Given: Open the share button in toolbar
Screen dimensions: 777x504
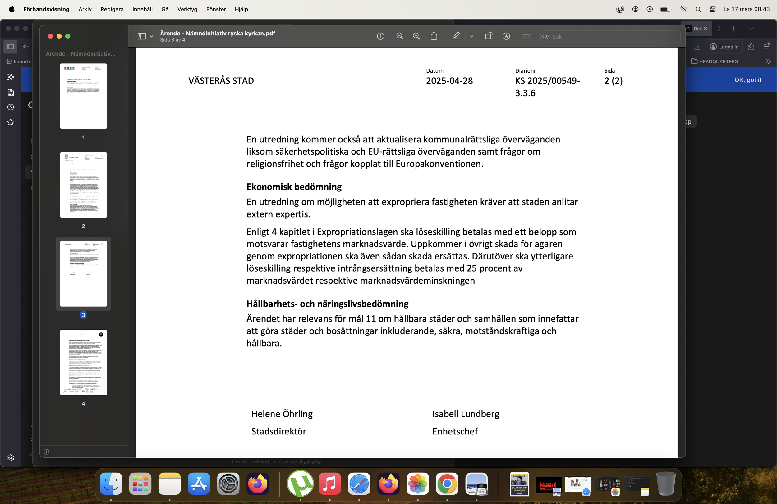Looking at the screenshot, I should click(x=434, y=36).
